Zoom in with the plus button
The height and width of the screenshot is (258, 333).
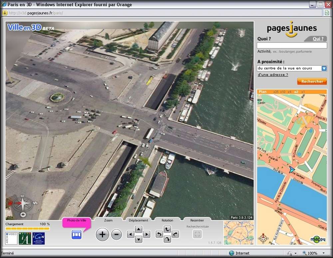(102, 235)
